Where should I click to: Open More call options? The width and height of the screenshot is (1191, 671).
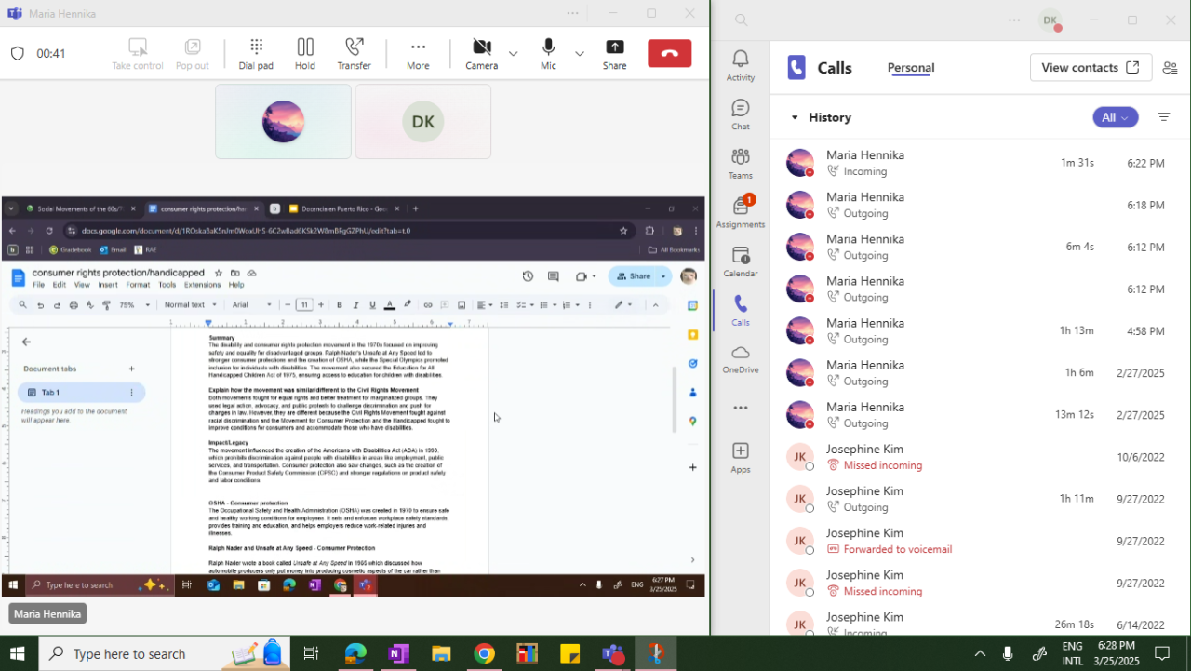coord(418,54)
